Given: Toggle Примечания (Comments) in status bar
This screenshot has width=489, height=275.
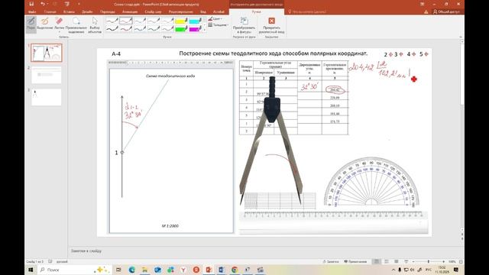Looking at the screenshot, I should [355, 261].
